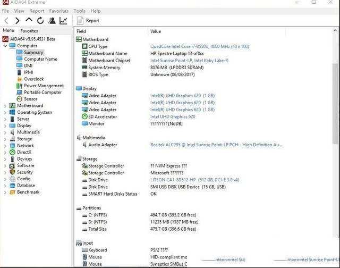Select AIDA64 v5.95.4531 Beta root item
The image size is (340, 268).
coord(32,39)
